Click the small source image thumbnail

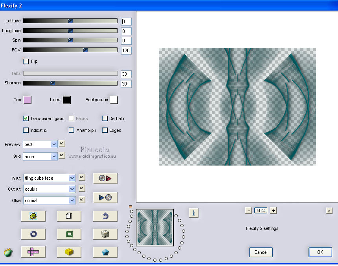pyautogui.click(x=155, y=228)
